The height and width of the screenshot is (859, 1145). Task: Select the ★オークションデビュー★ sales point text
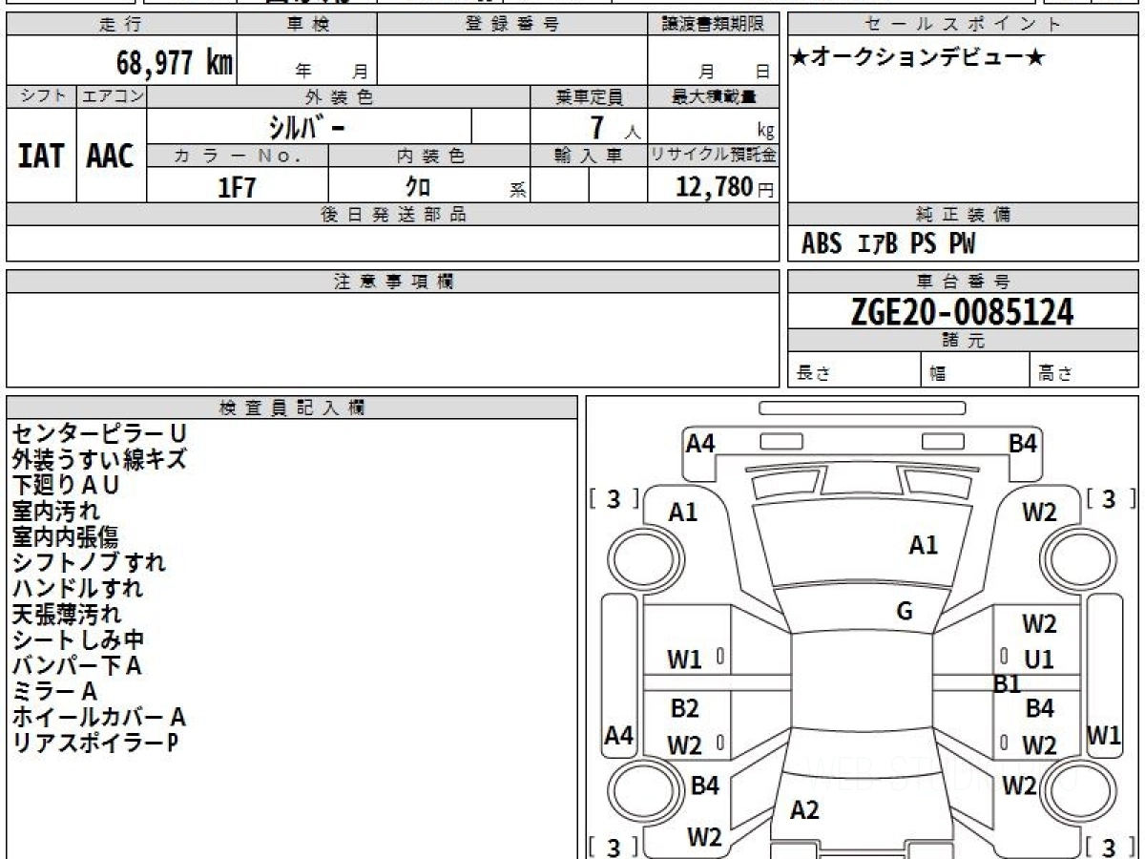(x=917, y=58)
